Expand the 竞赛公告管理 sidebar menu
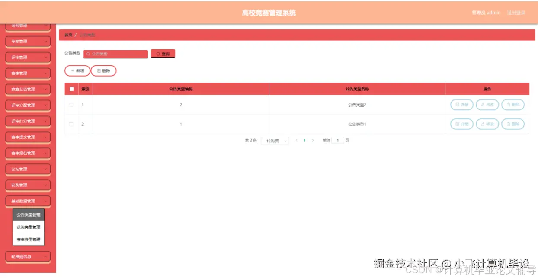 pyautogui.click(x=28, y=89)
